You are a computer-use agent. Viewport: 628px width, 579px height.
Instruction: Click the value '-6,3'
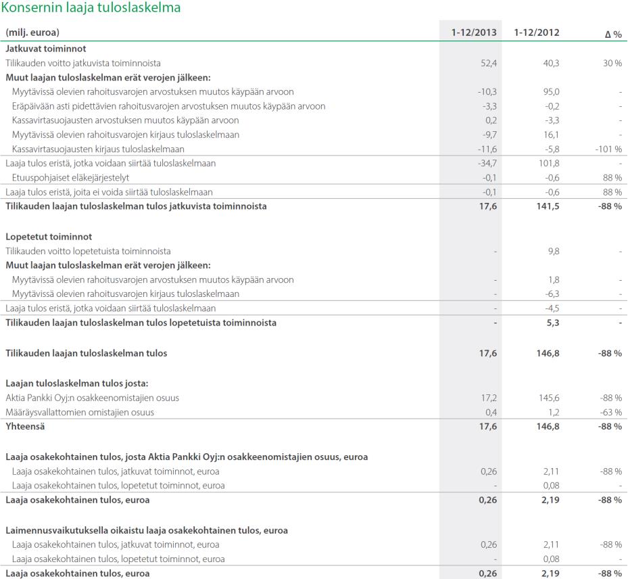tap(552, 294)
